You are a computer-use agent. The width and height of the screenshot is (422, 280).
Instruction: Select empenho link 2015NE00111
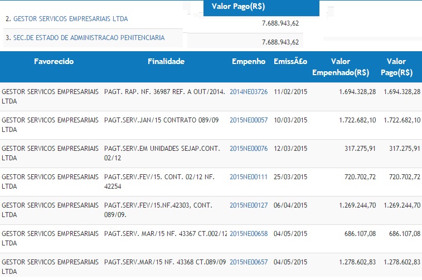[249, 177]
